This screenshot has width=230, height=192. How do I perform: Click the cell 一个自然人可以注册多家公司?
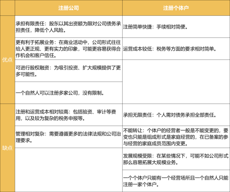[69, 93]
